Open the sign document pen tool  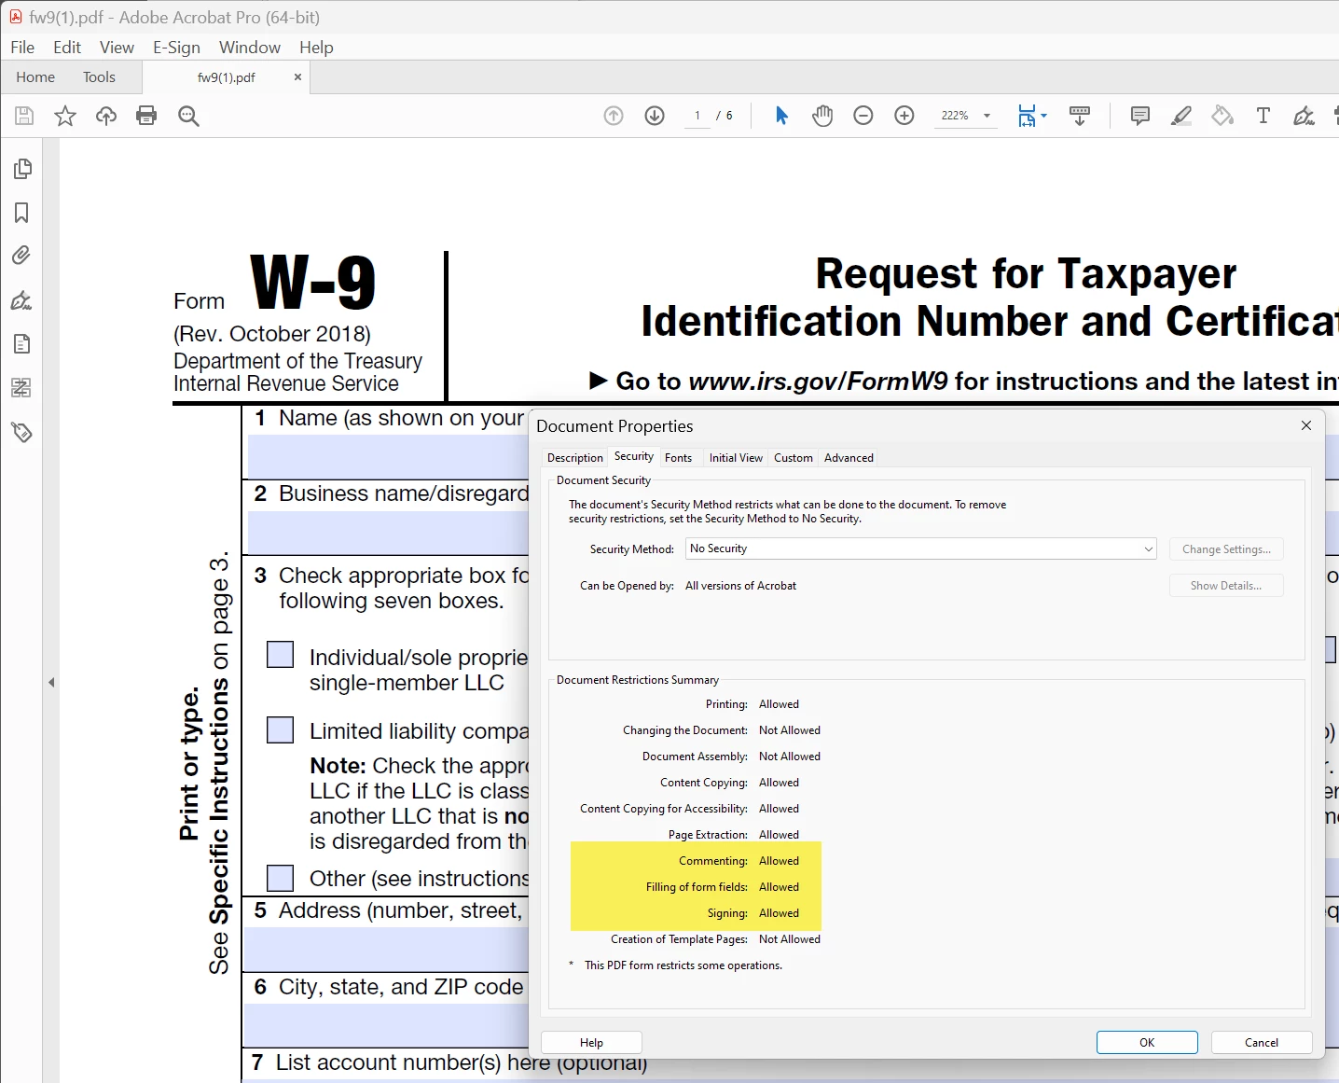(1304, 116)
